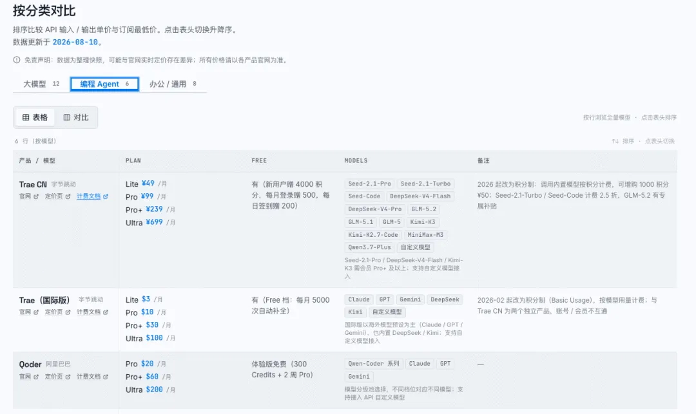The height and width of the screenshot is (414, 696).
Task: Open Trae 国际版 官网 link
Action: click(x=29, y=312)
